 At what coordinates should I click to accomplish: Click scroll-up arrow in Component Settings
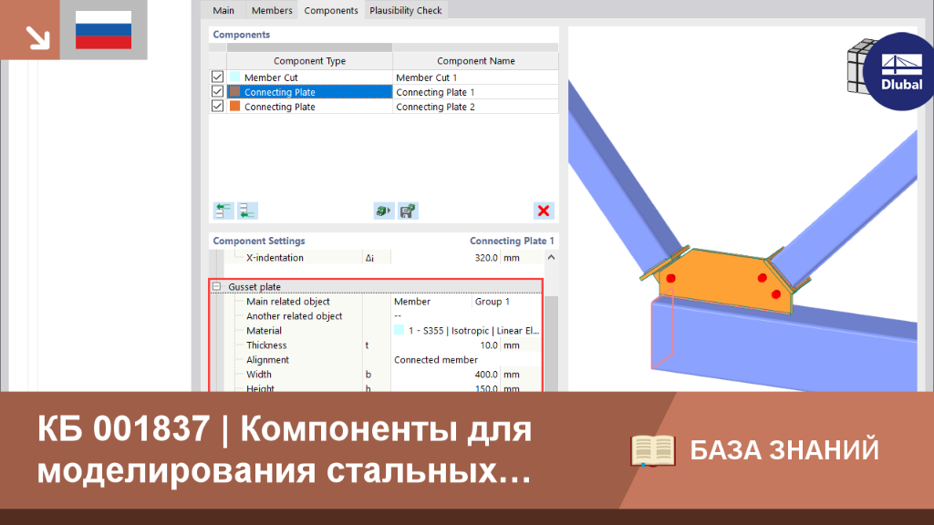(551, 257)
